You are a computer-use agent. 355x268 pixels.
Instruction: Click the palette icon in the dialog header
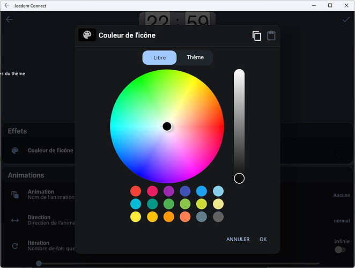[87, 35]
